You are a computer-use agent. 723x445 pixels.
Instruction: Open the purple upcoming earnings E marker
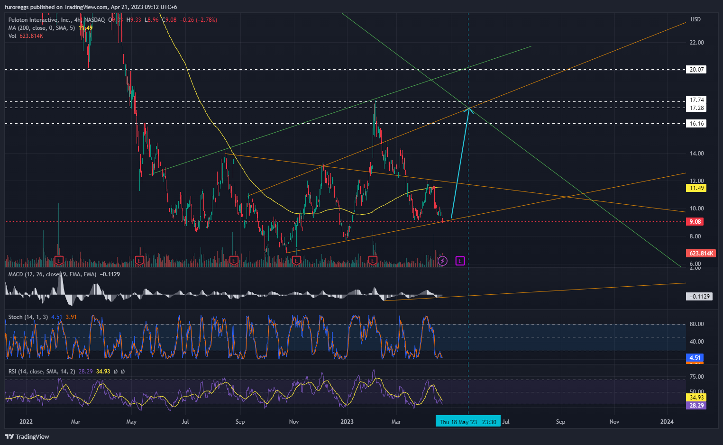pyautogui.click(x=460, y=261)
